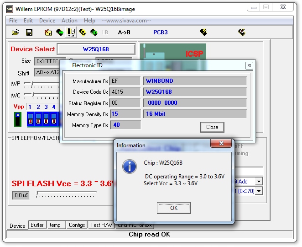This screenshot has height=247, width=302.
Task: Close the Electronic ID window via X icon
Action: pyautogui.click(x=249, y=66)
